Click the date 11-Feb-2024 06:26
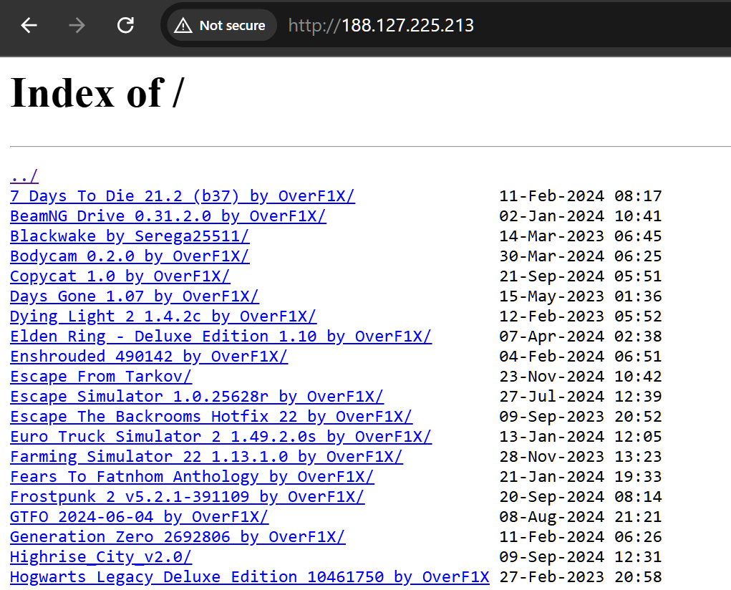This screenshot has width=731, height=590. click(x=581, y=537)
